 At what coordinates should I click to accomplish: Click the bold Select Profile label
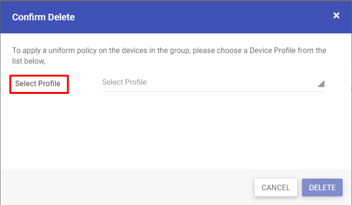click(x=38, y=84)
